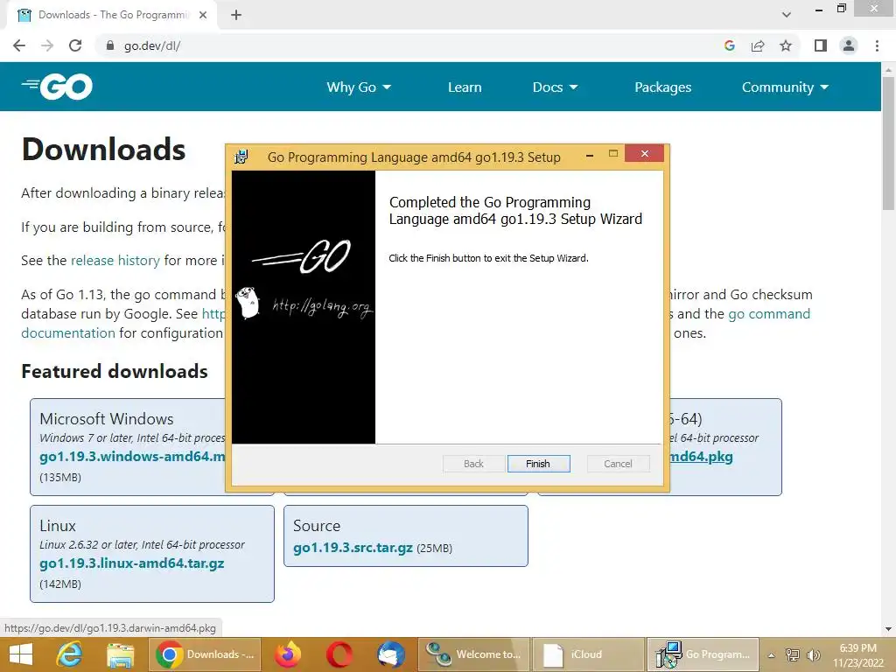Open a new browser tab
Image resolution: width=896 pixels, height=672 pixels.
tap(236, 15)
